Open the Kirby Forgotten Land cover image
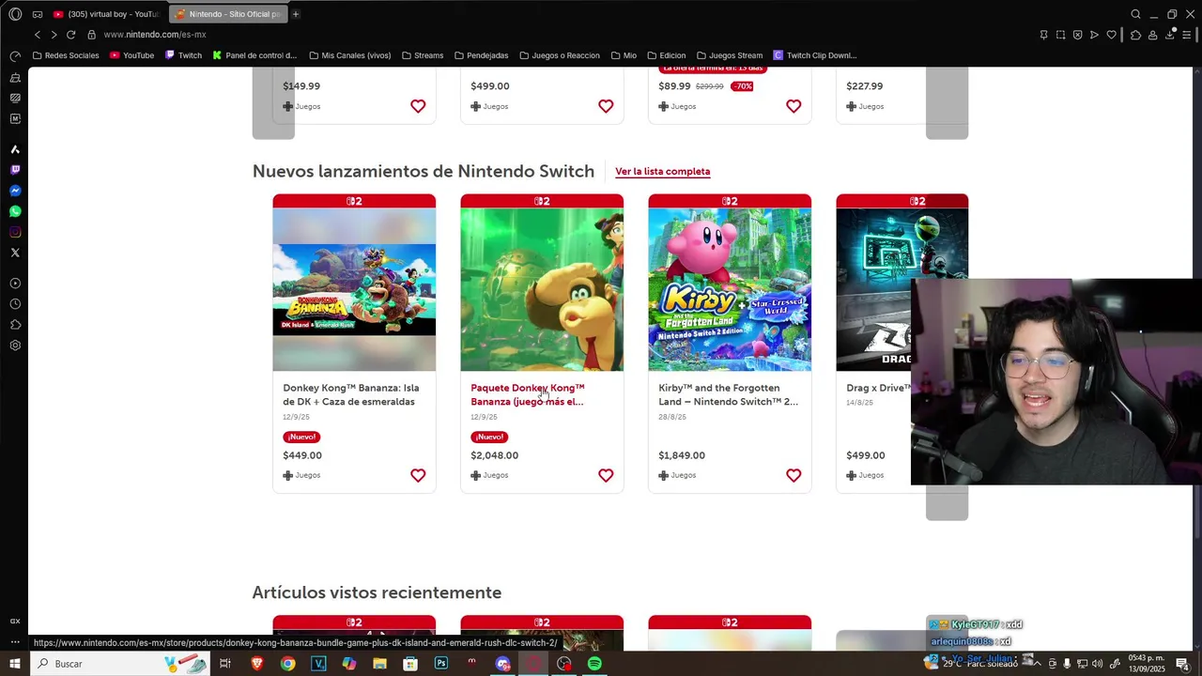The image size is (1202, 676). 730,289
